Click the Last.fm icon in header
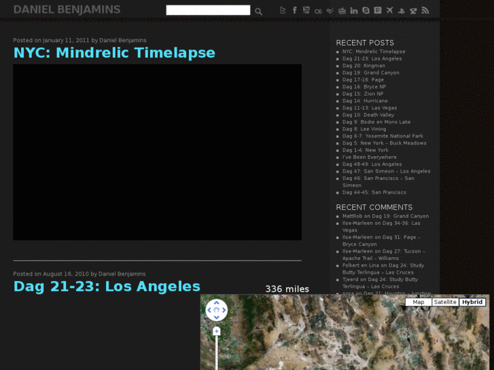Viewport: 494px width, 370px height. [x=318, y=11]
